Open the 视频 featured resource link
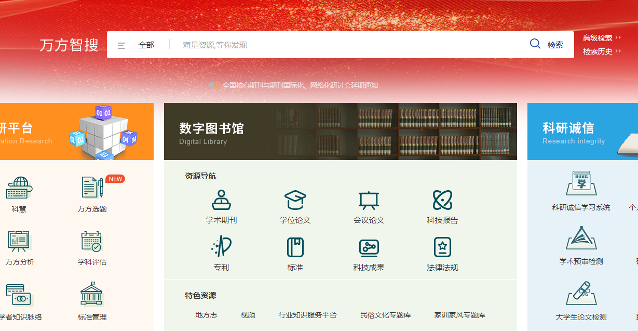 pos(248,315)
